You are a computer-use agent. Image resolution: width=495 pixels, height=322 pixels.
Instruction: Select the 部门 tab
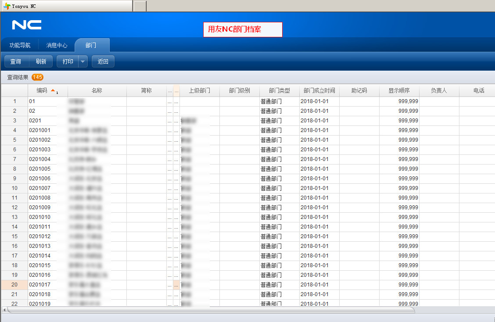91,46
